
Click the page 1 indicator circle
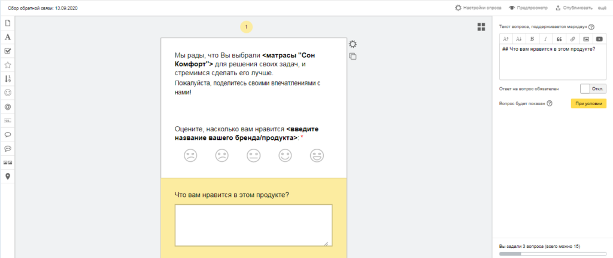coord(246,27)
